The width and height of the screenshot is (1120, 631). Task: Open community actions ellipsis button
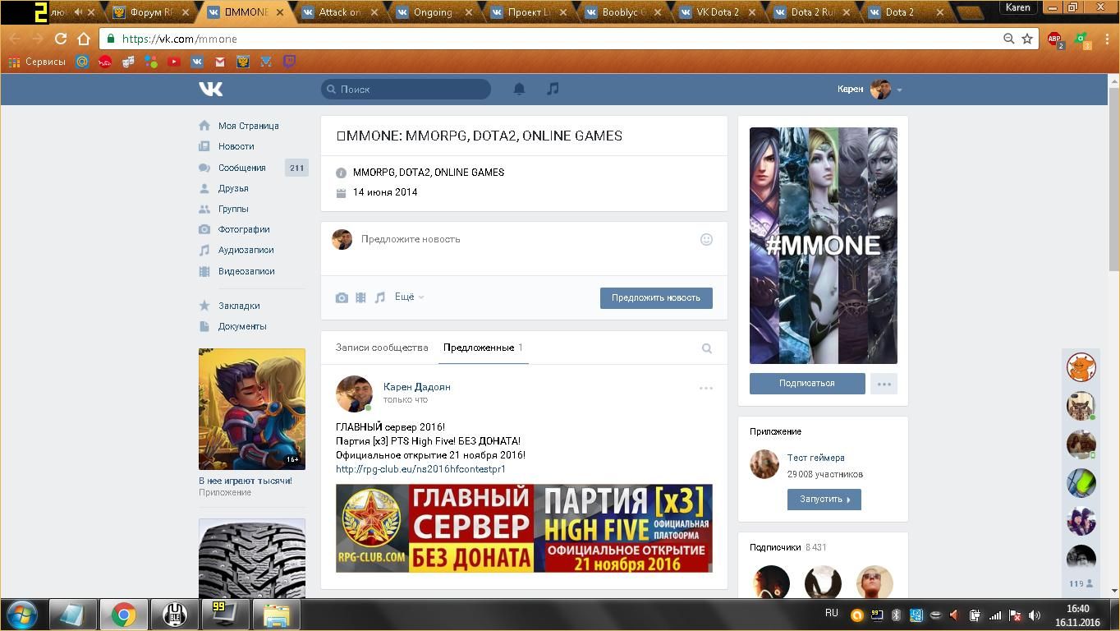tap(884, 384)
